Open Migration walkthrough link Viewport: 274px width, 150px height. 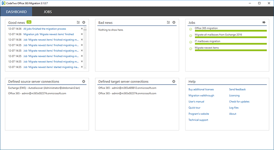pyautogui.click(x=201, y=95)
